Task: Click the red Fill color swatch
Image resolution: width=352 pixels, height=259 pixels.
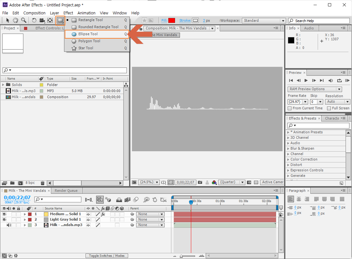Action: pyautogui.click(x=172, y=20)
